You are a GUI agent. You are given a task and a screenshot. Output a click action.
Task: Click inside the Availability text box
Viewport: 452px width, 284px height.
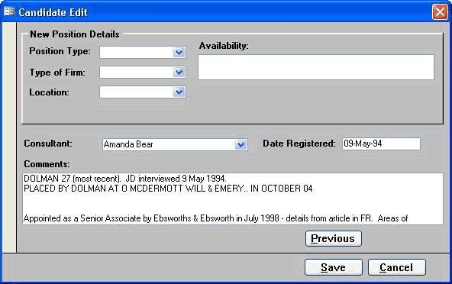[316, 67]
